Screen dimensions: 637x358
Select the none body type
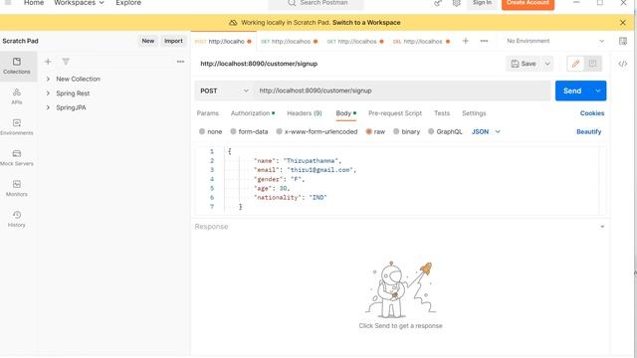(202, 131)
